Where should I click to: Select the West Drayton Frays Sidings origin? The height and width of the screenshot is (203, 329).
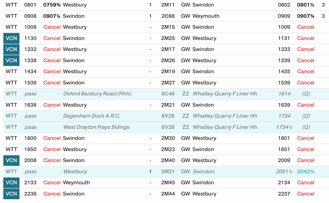click(x=96, y=127)
